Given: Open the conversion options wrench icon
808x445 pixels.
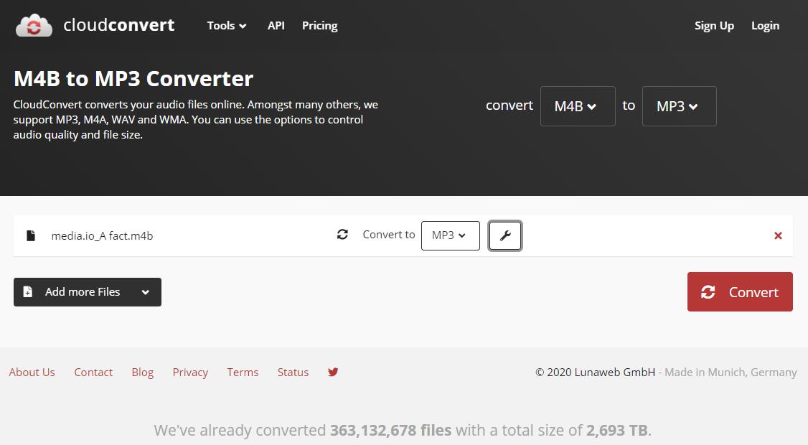Looking at the screenshot, I should click(505, 235).
